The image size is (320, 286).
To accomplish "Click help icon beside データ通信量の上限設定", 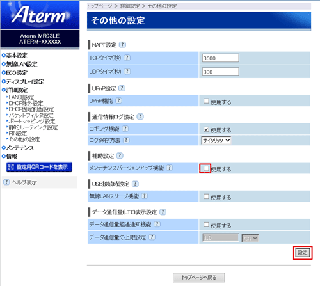I will (x=152, y=237).
